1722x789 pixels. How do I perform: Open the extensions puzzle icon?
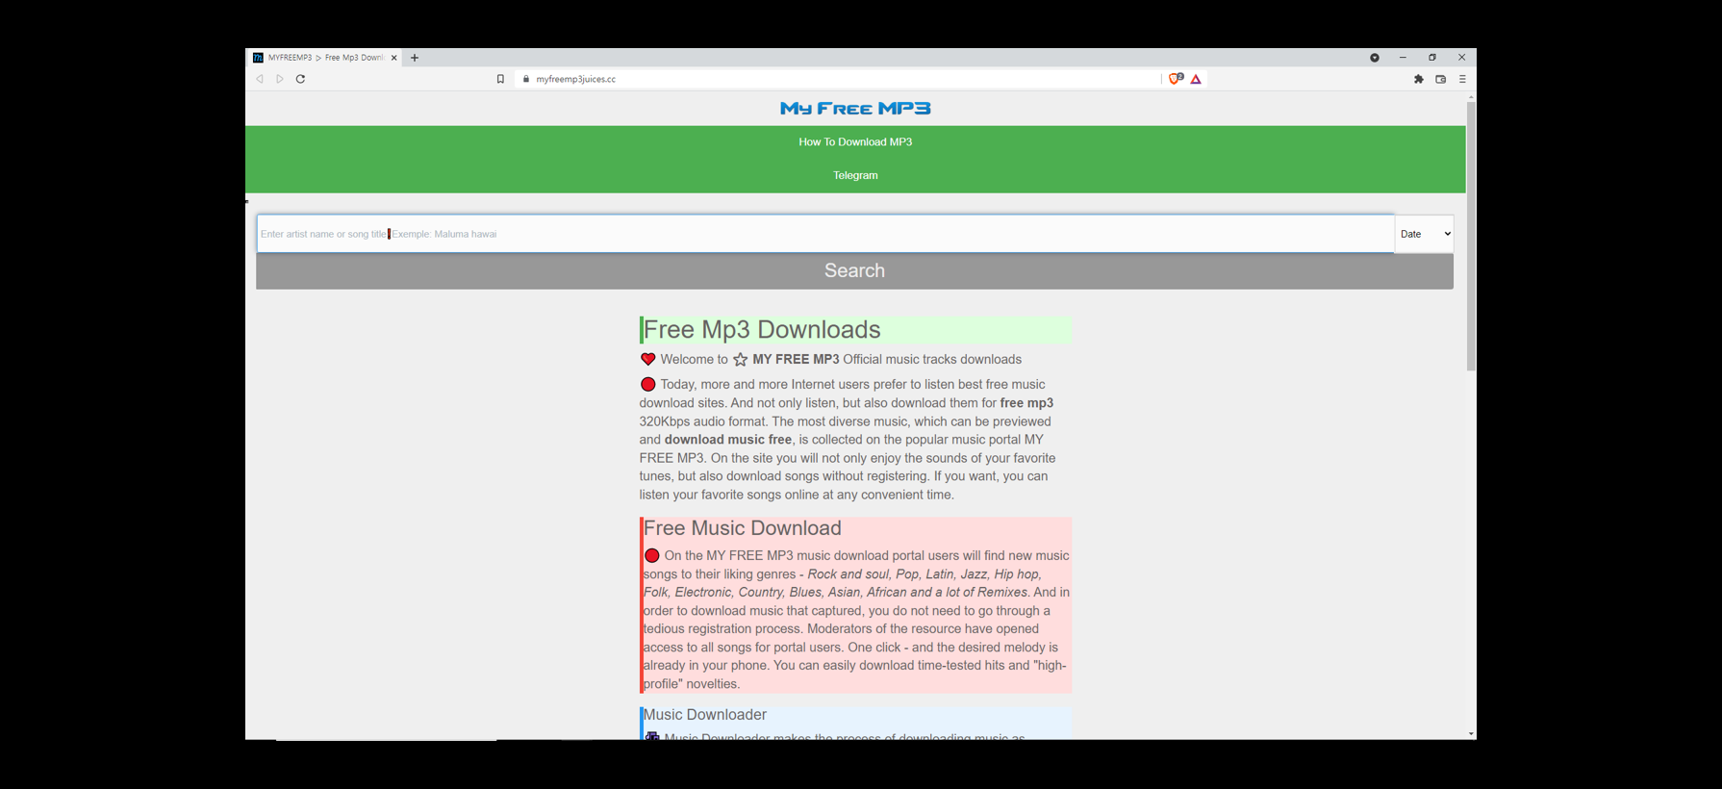[1418, 79]
